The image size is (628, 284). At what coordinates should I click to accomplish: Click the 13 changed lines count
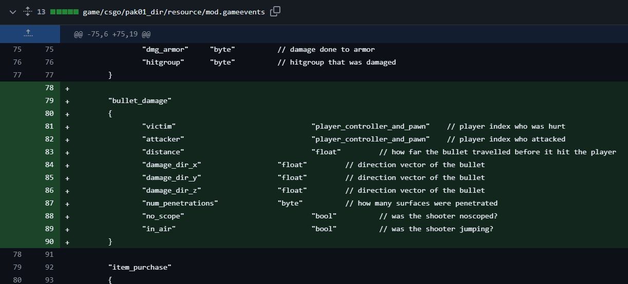(41, 11)
